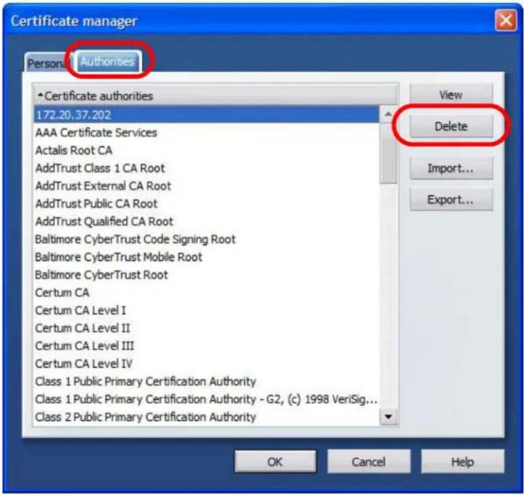The image size is (524, 496).
Task: Select Actalis Root CA
Action: (207, 150)
